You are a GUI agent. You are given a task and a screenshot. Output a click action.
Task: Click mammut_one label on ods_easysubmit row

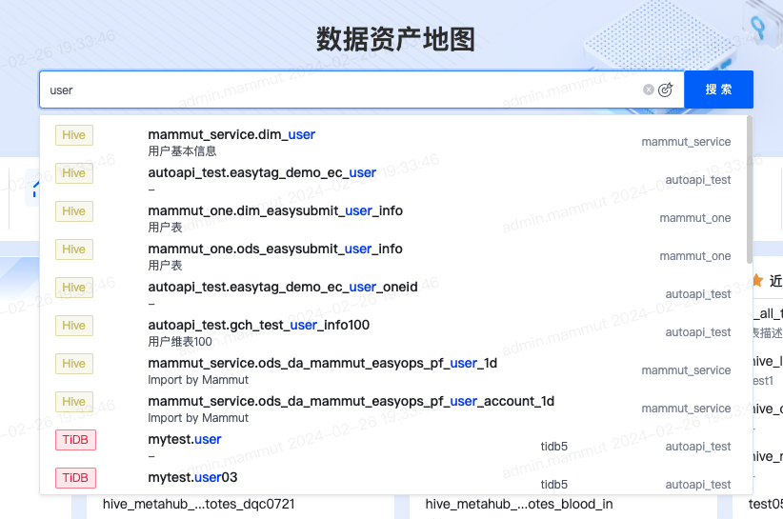coord(694,256)
